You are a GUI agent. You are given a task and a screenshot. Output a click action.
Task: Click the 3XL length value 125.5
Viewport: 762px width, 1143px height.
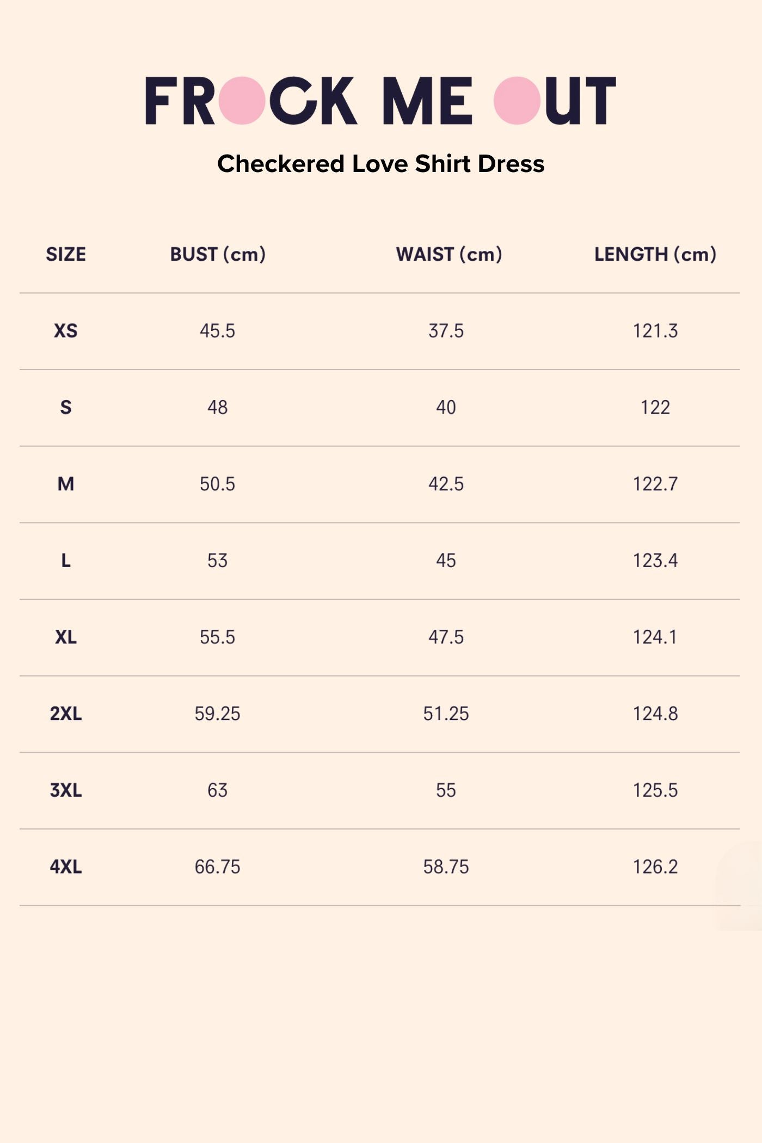tap(655, 790)
